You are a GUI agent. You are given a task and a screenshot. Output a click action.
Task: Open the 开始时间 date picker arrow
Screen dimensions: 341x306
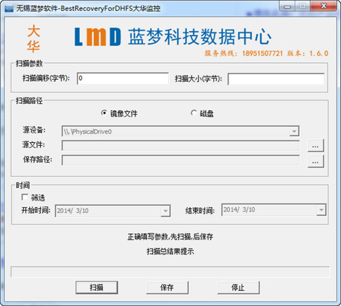166,210
